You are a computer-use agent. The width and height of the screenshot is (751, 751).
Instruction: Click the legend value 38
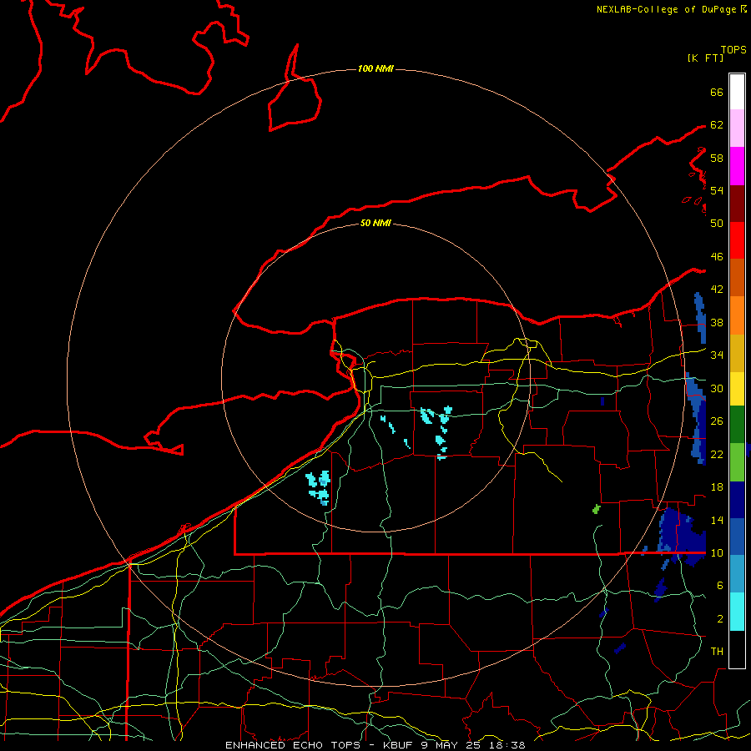(717, 323)
